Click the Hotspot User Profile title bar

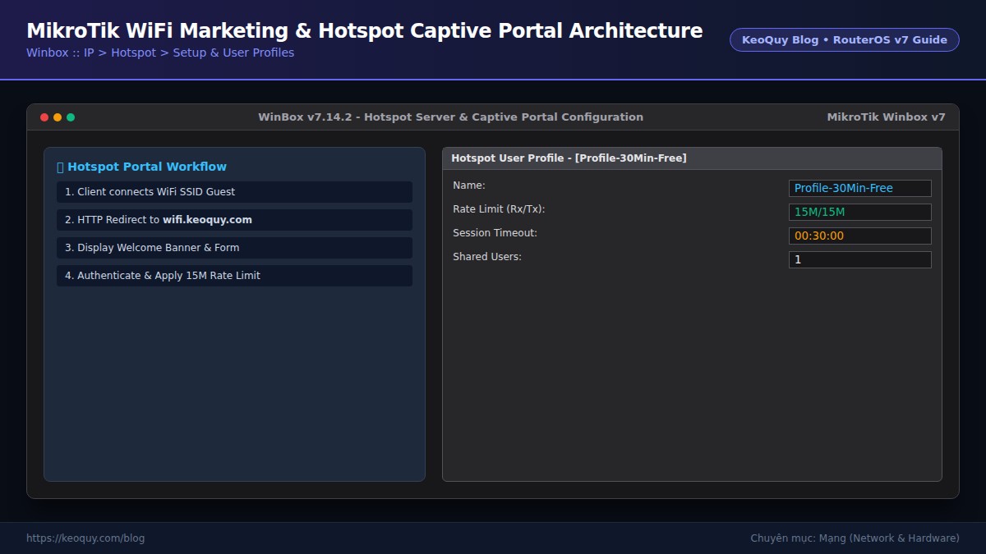click(x=692, y=158)
